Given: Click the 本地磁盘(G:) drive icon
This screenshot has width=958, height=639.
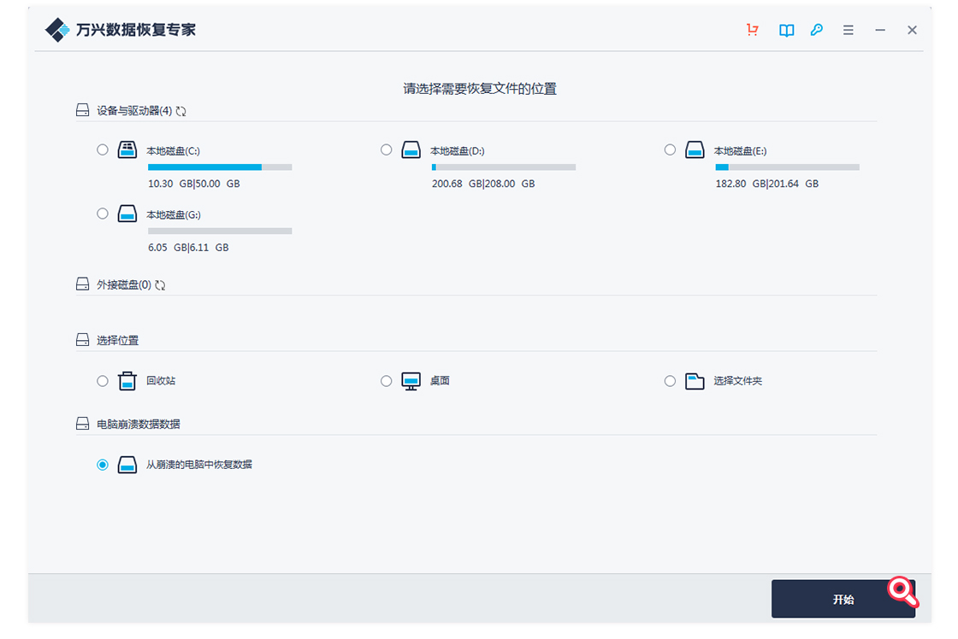Looking at the screenshot, I should 127,214.
